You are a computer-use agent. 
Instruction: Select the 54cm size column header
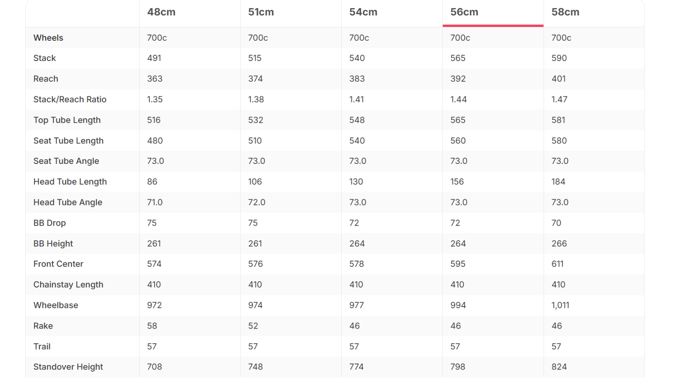coord(363,12)
